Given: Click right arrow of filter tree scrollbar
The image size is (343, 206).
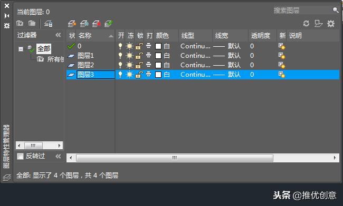Looking at the screenshot, I should click(x=59, y=146).
